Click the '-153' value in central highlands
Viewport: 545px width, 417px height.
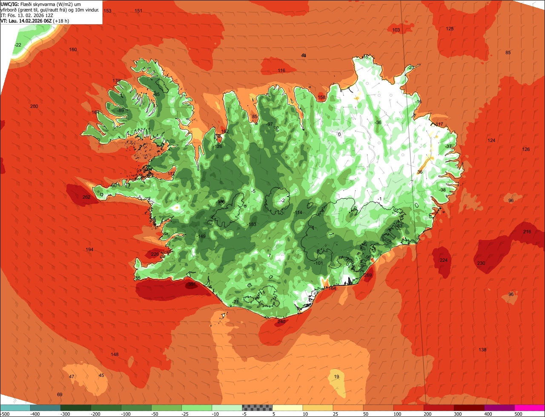click(252, 224)
